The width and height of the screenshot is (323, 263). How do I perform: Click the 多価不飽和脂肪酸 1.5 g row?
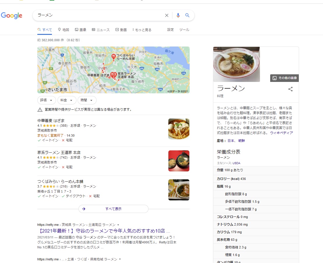256,202
